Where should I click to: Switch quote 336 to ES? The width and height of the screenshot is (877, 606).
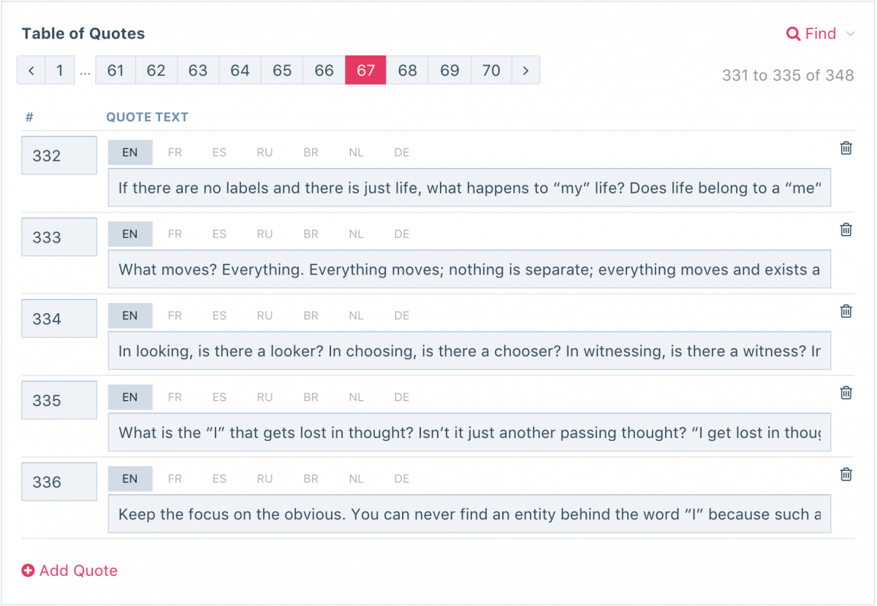[219, 479]
